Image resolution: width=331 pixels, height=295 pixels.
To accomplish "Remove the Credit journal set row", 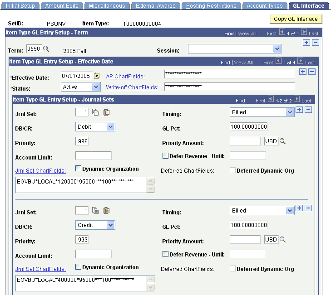I will tap(308, 208).
